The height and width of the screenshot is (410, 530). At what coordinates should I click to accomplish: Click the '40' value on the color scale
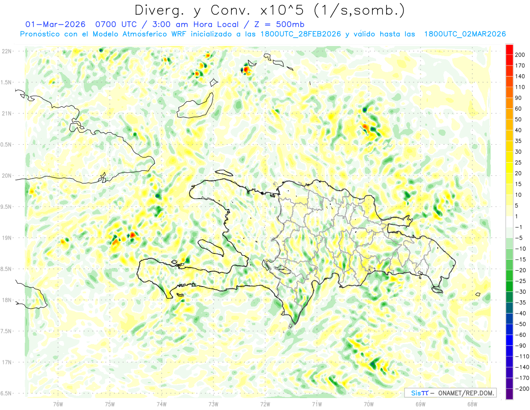tap(519, 130)
